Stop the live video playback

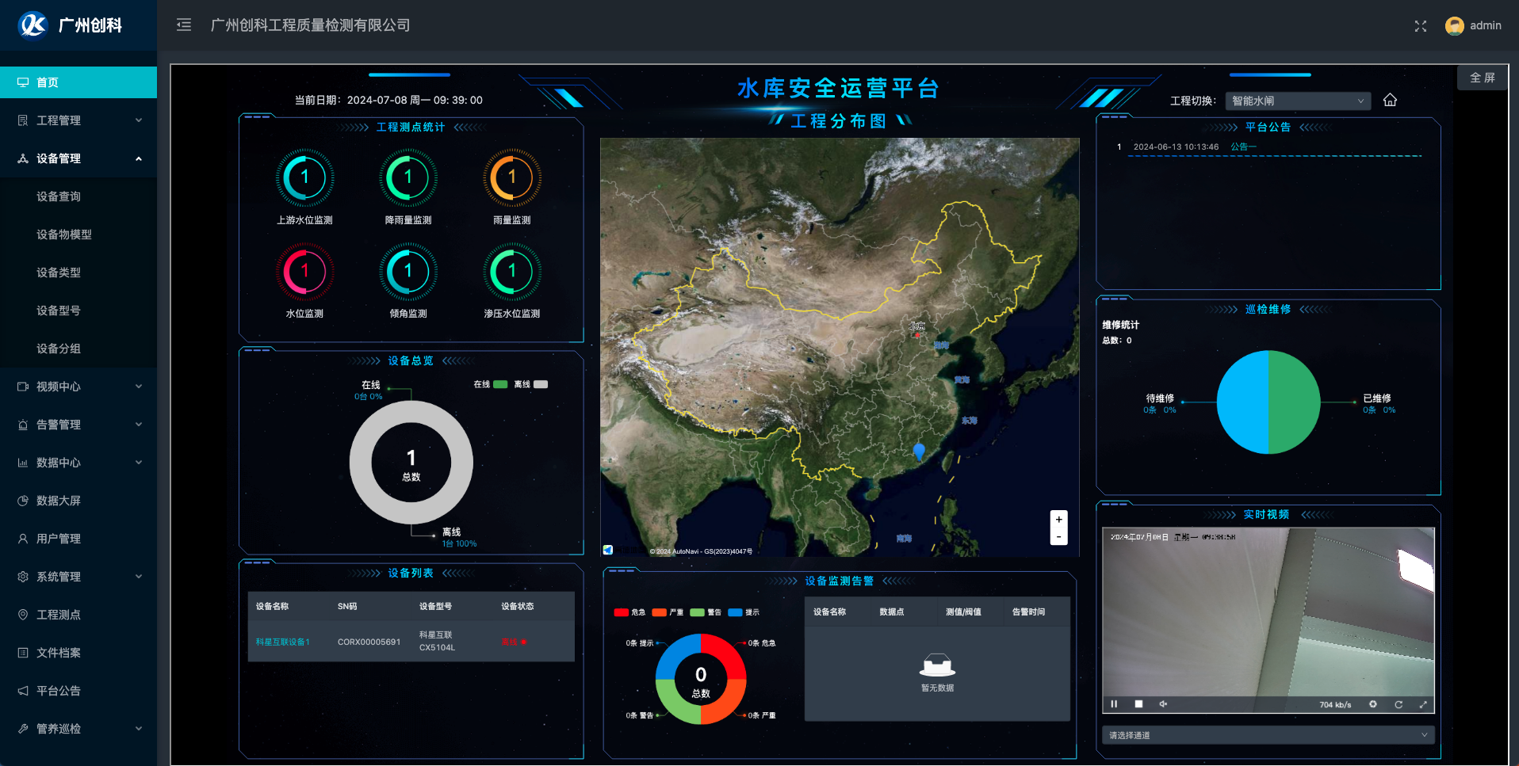[1138, 704]
